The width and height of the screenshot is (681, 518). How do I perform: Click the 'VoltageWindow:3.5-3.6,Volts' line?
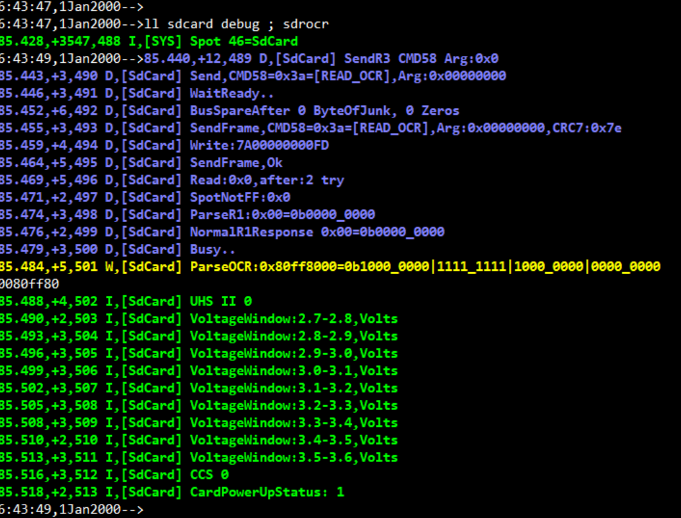(x=294, y=458)
